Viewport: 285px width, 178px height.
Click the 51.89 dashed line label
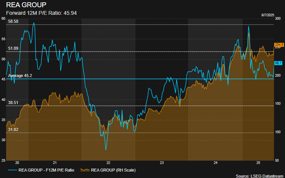pos(14,48)
